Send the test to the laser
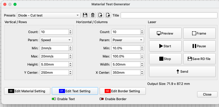Viewport: 219px width, 107px height. click(182, 71)
